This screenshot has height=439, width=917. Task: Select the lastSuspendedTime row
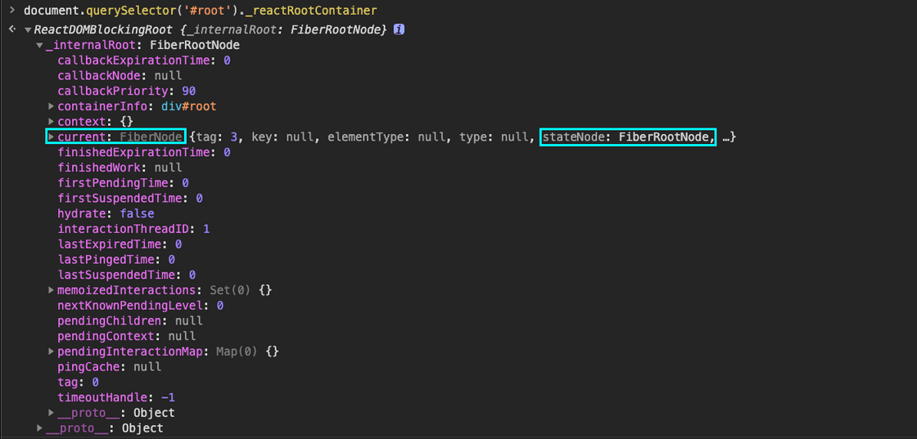click(x=126, y=275)
